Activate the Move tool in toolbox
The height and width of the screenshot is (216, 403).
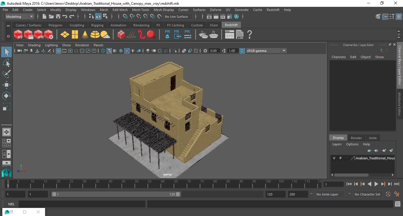coord(7,85)
